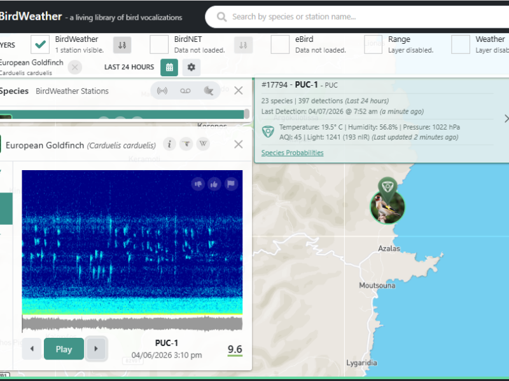Open the settings gear next to calendar

click(x=190, y=67)
